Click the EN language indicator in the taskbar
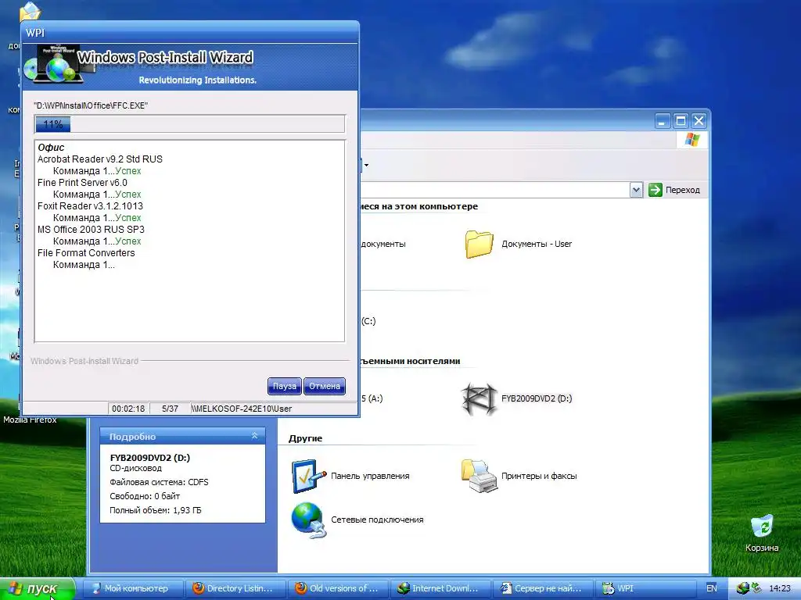The image size is (801, 600). click(712, 588)
